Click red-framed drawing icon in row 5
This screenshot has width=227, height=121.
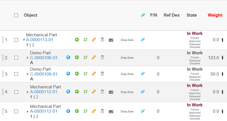(111, 111)
